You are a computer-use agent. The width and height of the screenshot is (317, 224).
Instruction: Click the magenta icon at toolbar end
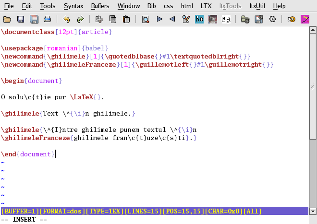tap(305, 20)
